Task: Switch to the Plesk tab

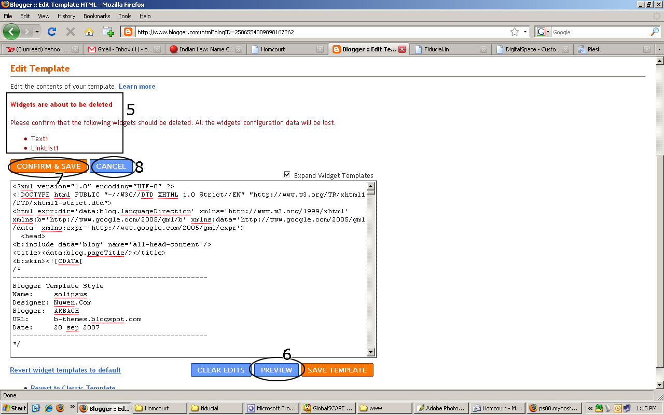Action: [x=614, y=49]
